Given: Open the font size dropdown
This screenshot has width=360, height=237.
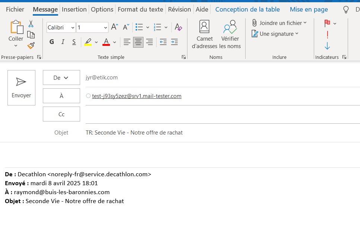Looking at the screenshot, I should pyautogui.click(x=106, y=28).
